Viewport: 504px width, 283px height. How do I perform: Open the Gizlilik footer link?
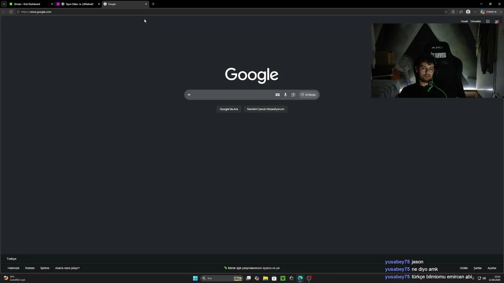[x=464, y=268]
